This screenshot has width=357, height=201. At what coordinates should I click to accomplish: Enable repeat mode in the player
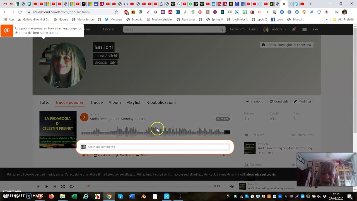71,186
